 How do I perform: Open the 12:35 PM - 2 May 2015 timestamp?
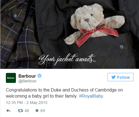[27, 103]
